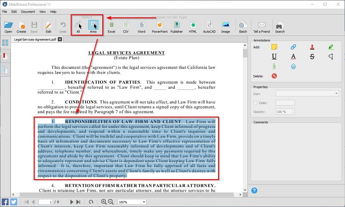Viewport: 345px width, 207px height.
Task: Toggle the Color checkbox in Properties
Action: (255, 103)
